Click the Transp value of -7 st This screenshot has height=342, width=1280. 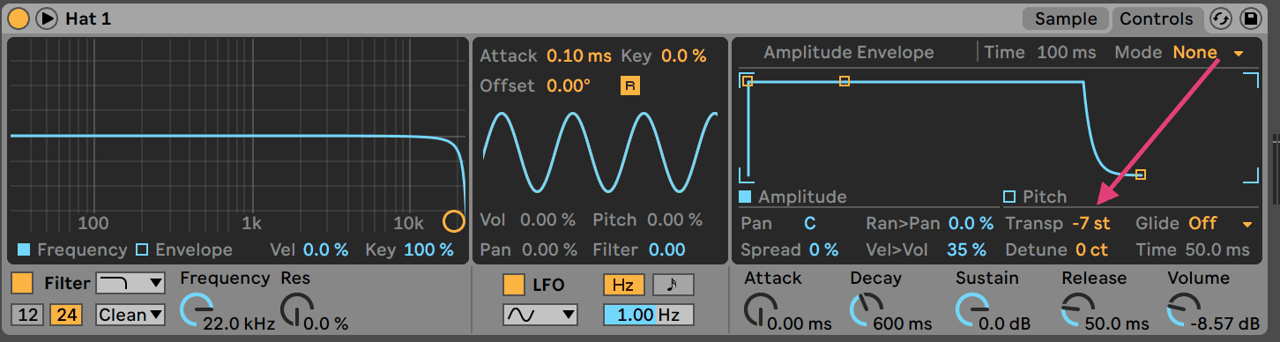click(x=1090, y=224)
